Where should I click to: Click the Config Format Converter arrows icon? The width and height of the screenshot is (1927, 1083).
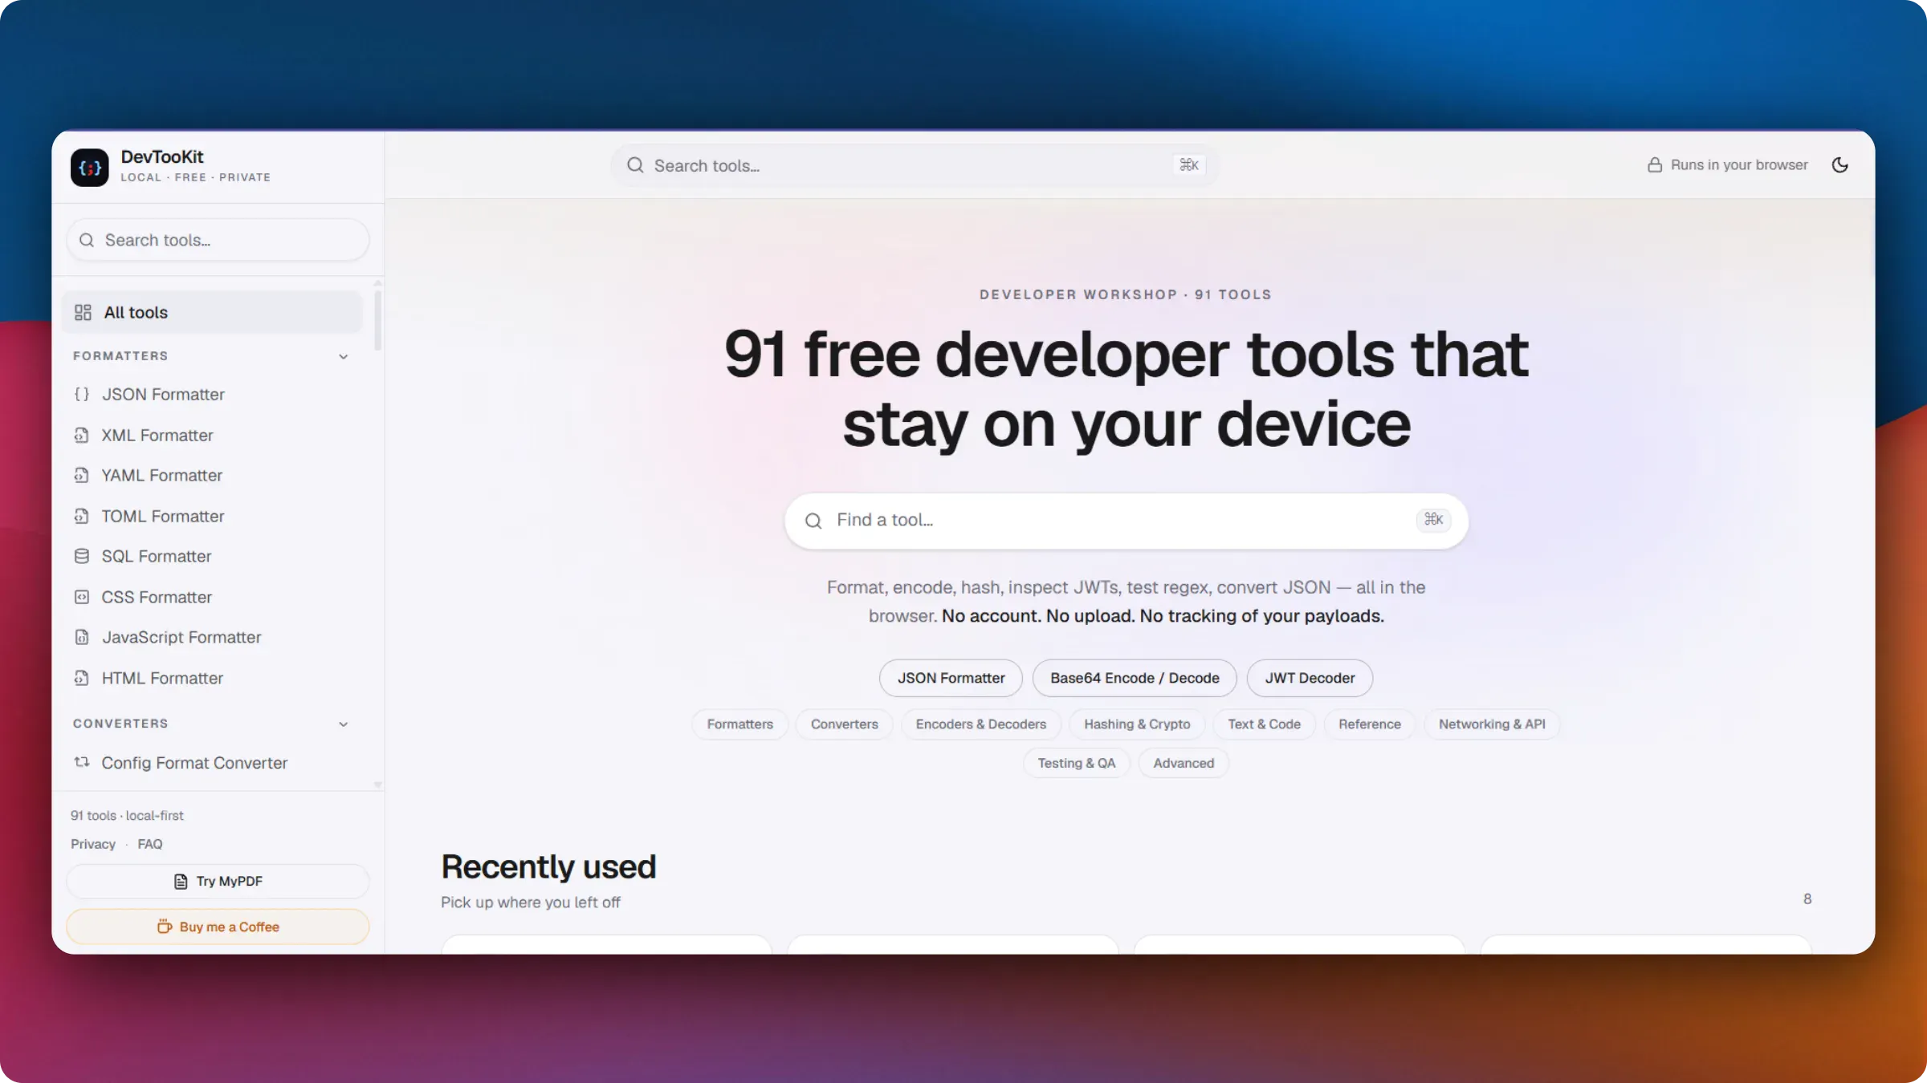82,763
